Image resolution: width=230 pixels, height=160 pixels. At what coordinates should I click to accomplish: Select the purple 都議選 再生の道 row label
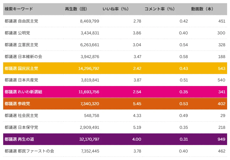19,139
